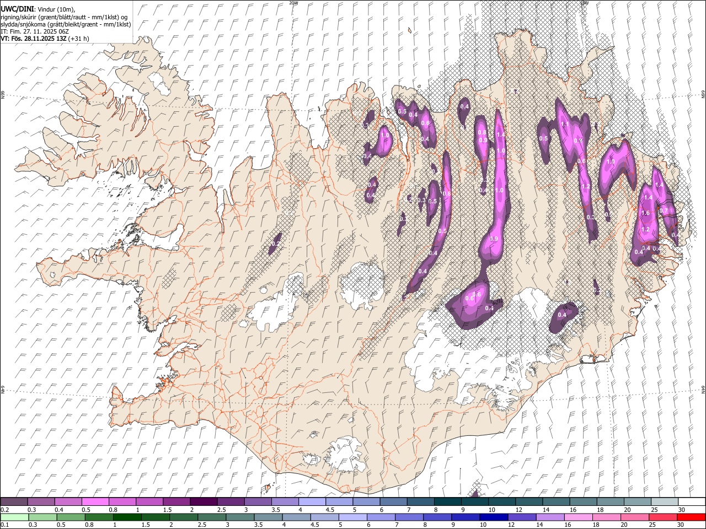Select the dark teal swatch labeled 8, top legend row
Screen dimensions: 706x529
pyautogui.click(x=447, y=501)
